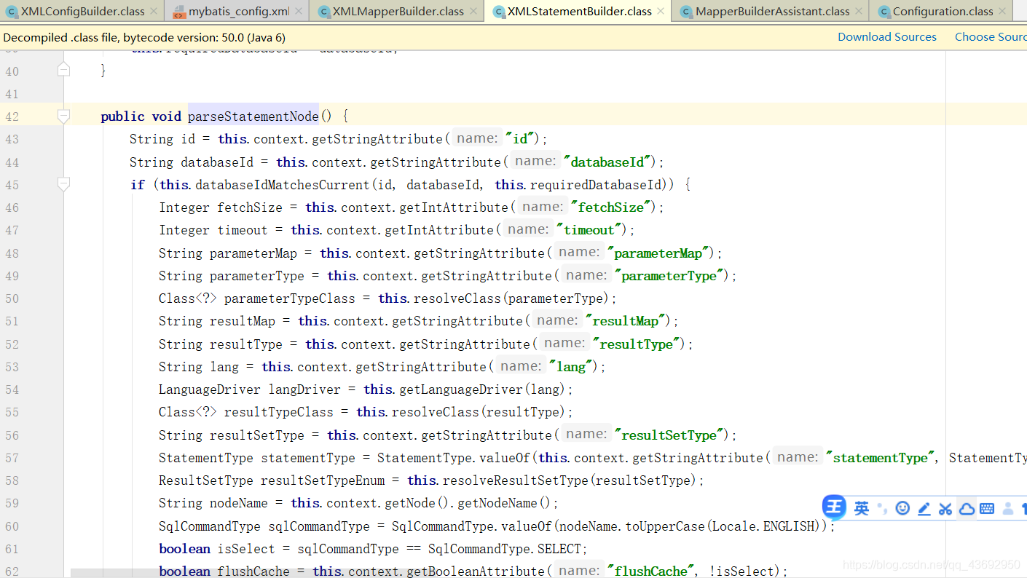
Task: Click the "statementType" string literal
Action: tap(881, 457)
